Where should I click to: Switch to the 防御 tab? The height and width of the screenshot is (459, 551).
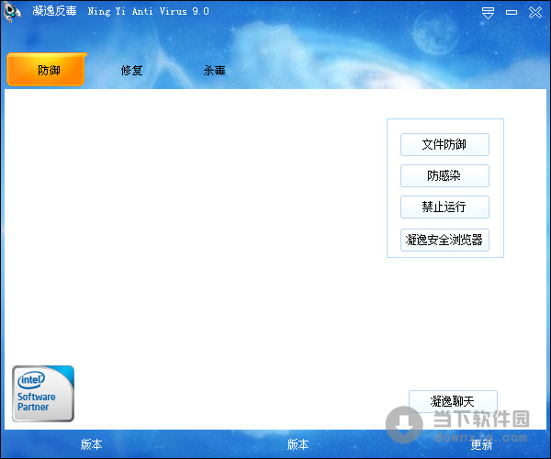46,70
